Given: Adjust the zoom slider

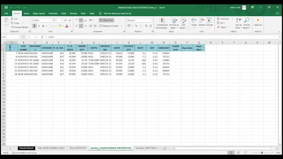Looking at the screenshot, I should coord(262,153).
